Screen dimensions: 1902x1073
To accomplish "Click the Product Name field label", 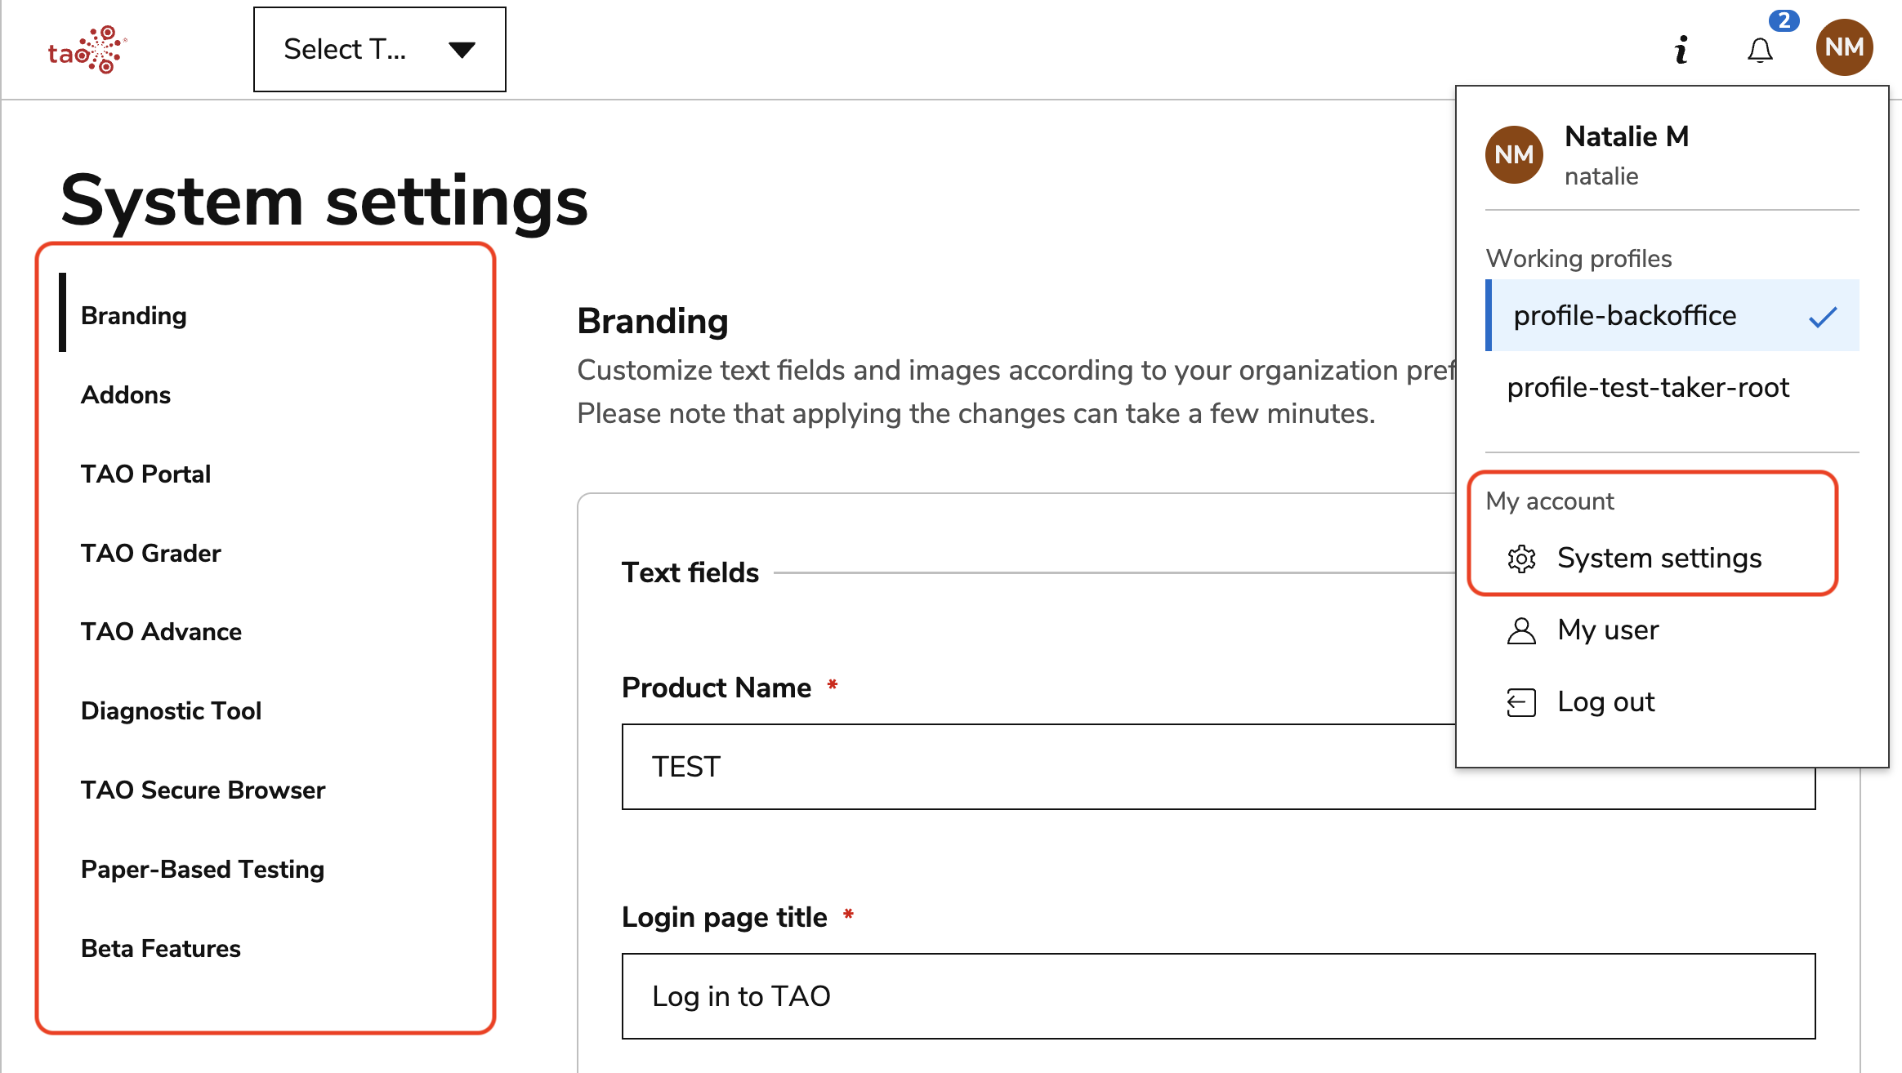I will coord(717,688).
